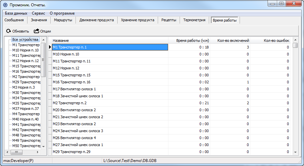Open the База данных menu

pyautogui.click(x=16, y=13)
